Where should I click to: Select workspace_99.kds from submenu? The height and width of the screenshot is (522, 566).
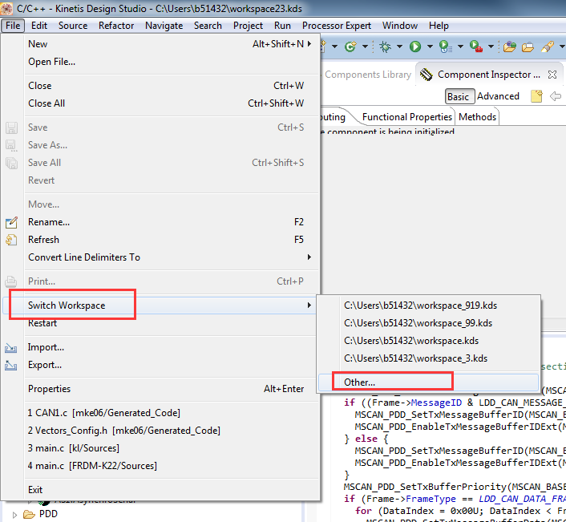[x=428, y=323]
